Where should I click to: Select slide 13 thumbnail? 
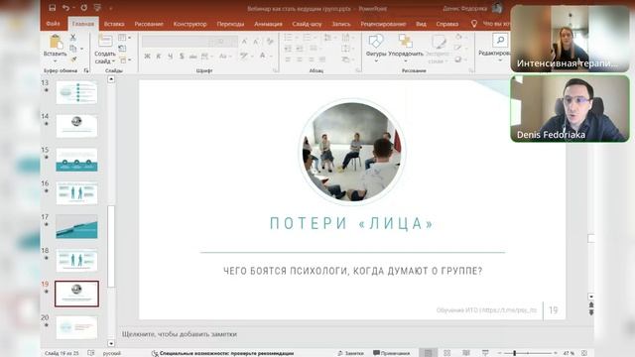tap(76, 92)
